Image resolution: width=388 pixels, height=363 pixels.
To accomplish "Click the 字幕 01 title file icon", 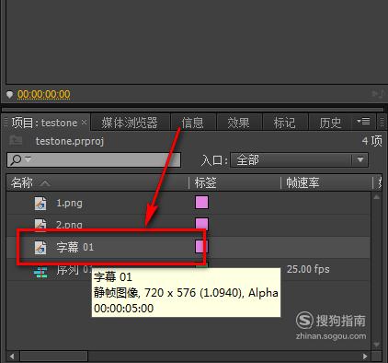I will pos(40,248).
